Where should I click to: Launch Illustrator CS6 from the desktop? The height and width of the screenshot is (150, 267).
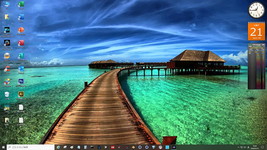tap(21, 95)
